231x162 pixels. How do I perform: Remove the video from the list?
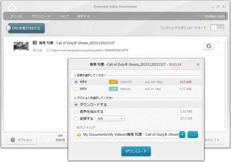tap(218, 42)
